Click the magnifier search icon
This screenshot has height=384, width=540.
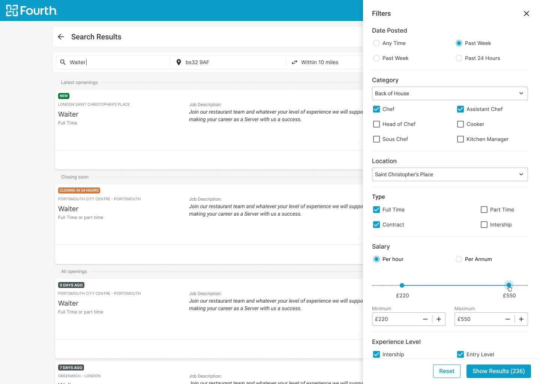point(63,62)
